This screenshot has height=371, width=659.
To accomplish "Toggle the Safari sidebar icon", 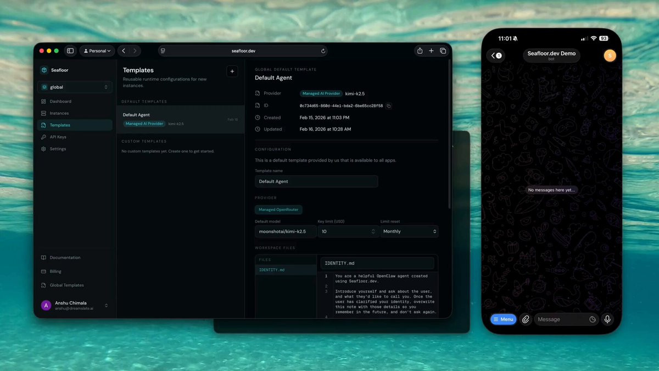I will (x=70, y=51).
